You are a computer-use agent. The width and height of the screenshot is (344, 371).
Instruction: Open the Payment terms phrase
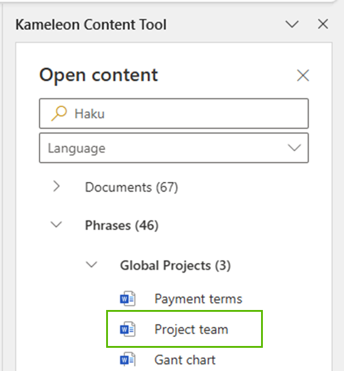(198, 299)
